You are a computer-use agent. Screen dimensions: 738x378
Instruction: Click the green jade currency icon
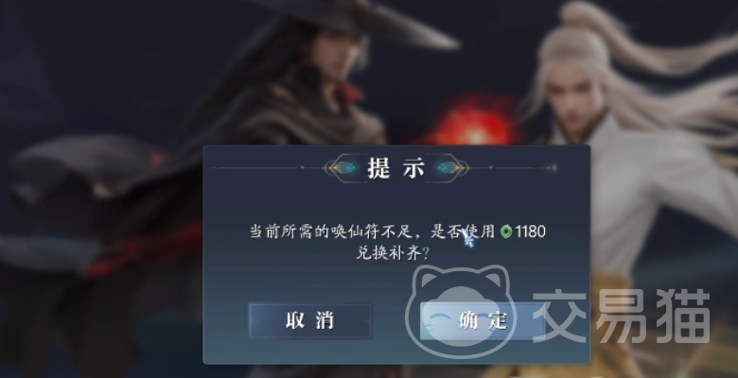pos(506,232)
